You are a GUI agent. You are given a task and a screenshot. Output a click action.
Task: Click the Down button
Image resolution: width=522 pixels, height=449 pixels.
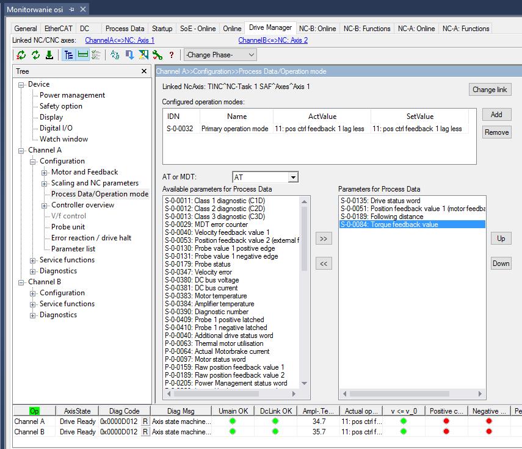[501, 264]
